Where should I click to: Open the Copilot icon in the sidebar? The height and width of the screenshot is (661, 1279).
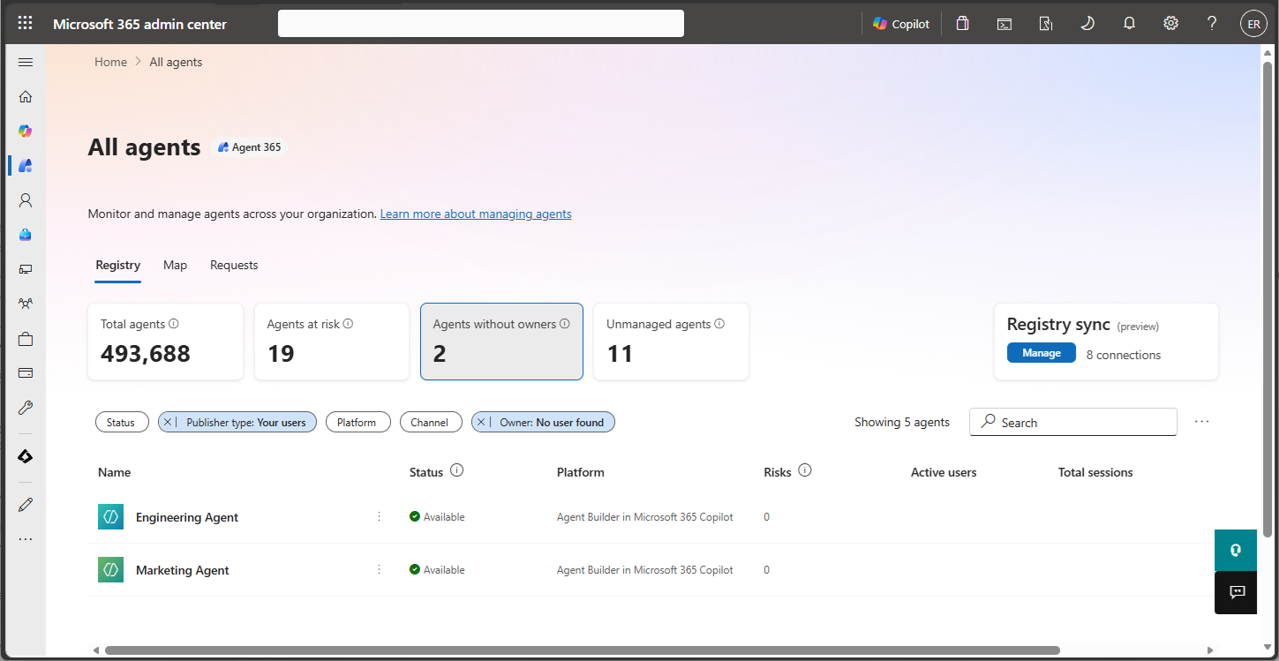[x=26, y=131]
